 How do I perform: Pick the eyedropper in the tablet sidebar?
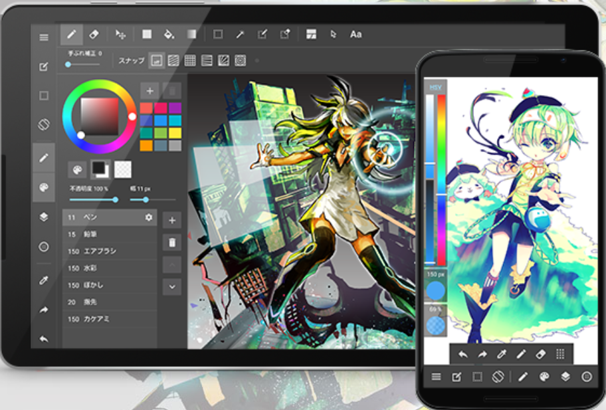point(44,280)
